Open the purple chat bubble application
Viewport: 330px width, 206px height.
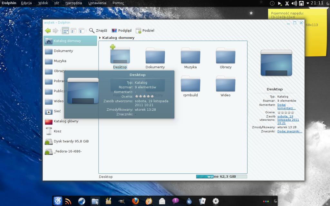point(176,201)
